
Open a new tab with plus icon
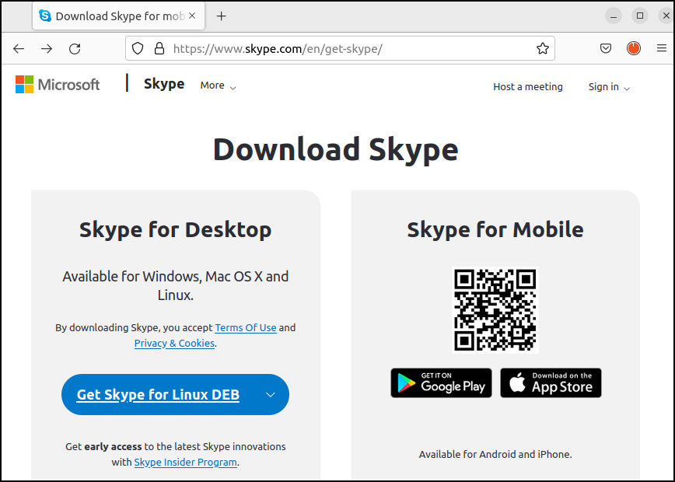tap(222, 16)
